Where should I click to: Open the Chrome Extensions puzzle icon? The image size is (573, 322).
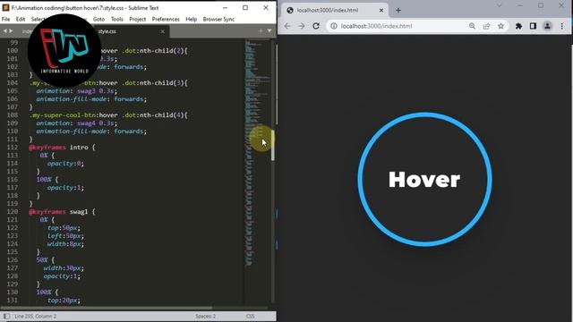(518, 26)
